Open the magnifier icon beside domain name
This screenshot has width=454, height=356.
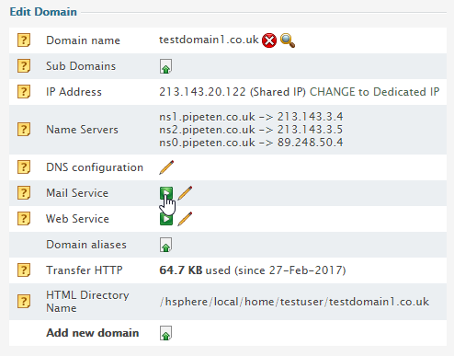click(x=288, y=40)
